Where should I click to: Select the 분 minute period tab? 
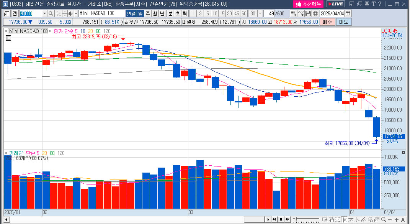coord(170,13)
